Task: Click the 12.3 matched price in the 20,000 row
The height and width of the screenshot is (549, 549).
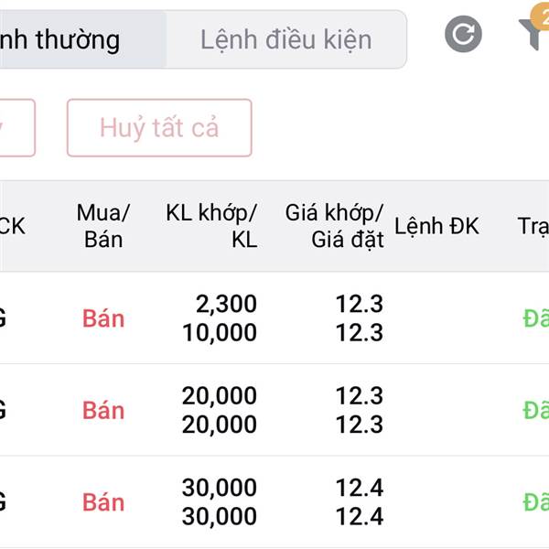Action: click(x=360, y=396)
